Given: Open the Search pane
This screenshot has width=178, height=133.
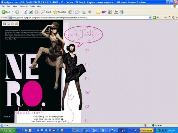Looking at the screenshot, I should pyautogui.click(x=46, y=12).
